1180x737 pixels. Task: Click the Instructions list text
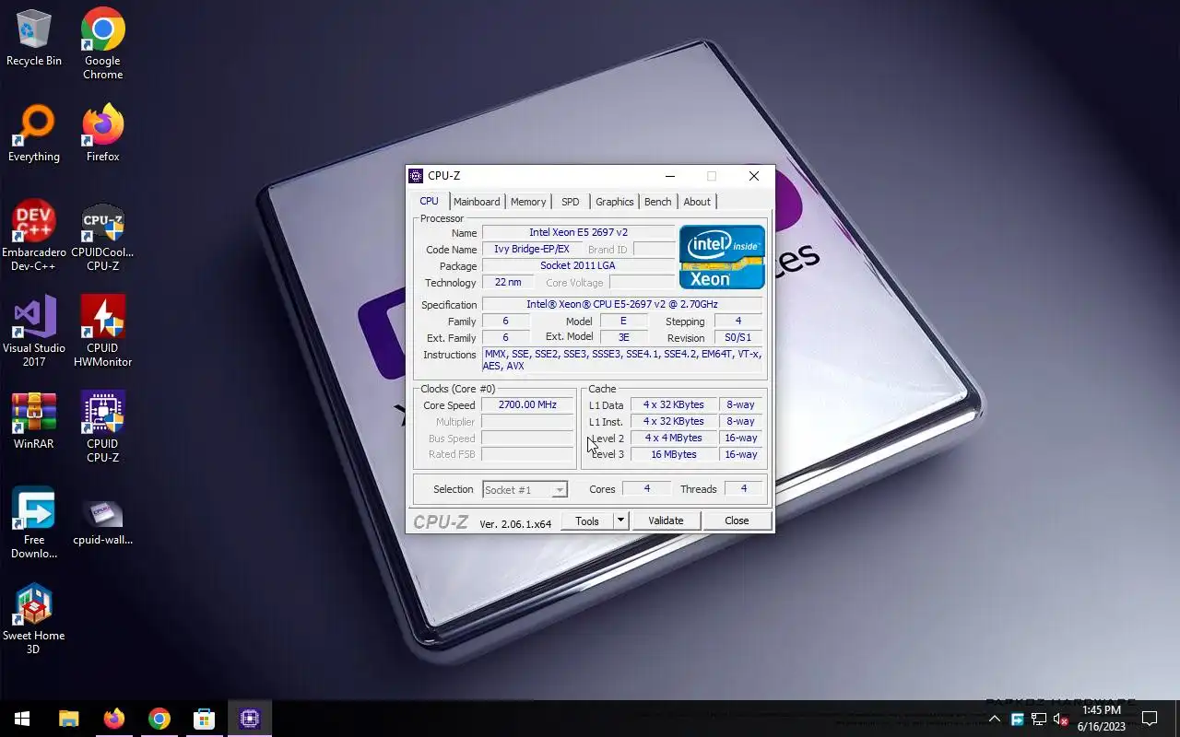pyautogui.click(x=622, y=360)
